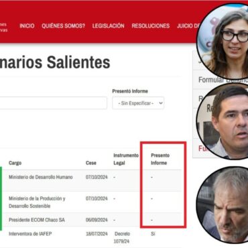Click the Instrumento Legal column header

(x=126, y=159)
